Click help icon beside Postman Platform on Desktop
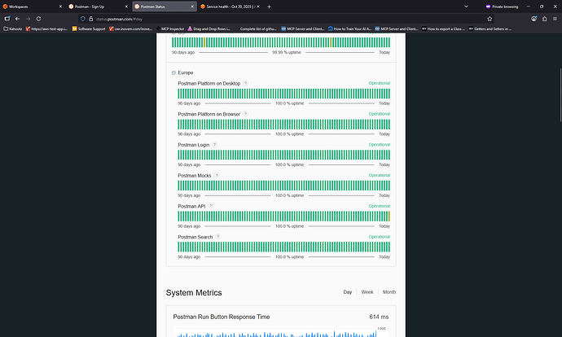 point(245,83)
